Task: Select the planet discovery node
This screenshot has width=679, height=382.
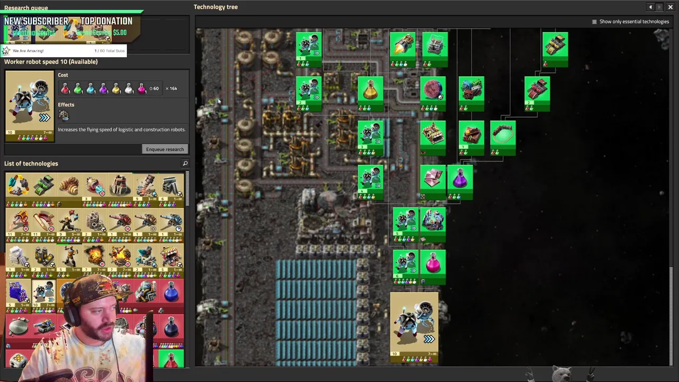Action: [x=433, y=94]
